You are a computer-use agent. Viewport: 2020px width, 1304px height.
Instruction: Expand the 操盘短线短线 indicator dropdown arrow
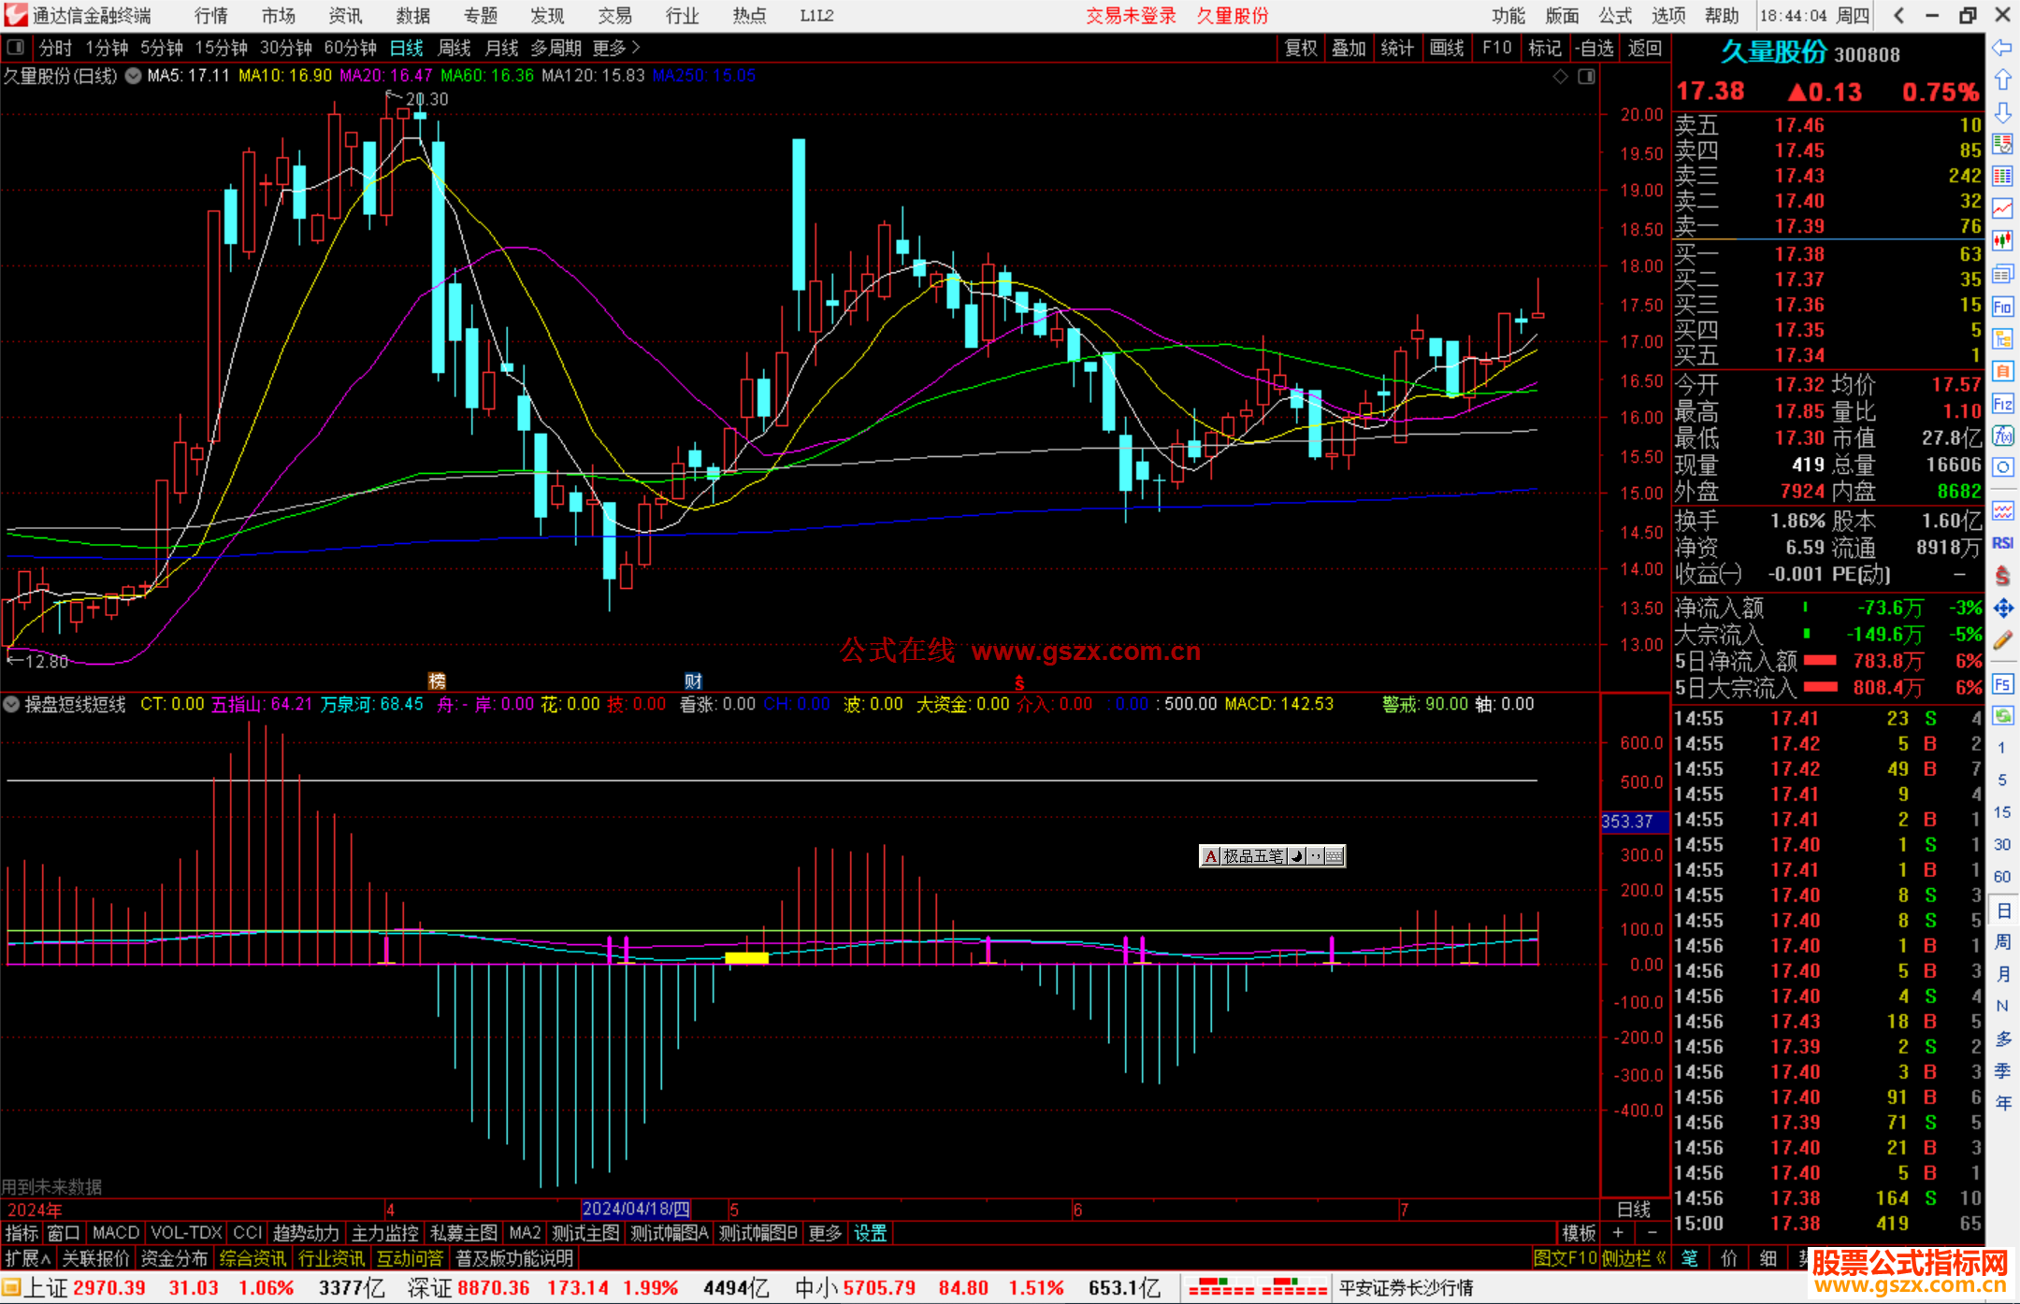pos(11,704)
